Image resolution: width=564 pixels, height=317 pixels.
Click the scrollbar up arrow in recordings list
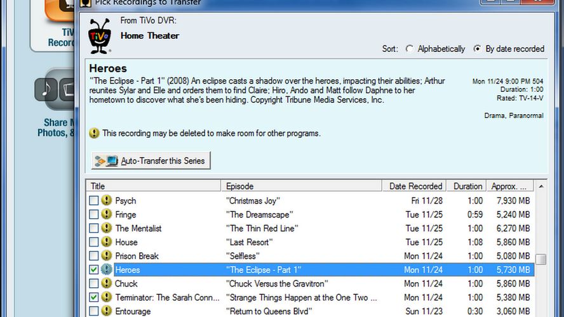[541, 186]
